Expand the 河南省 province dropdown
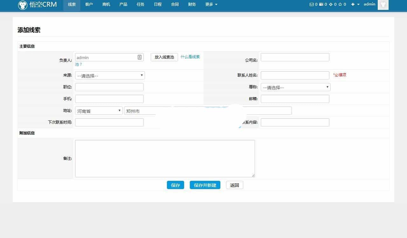This screenshot has height=238, width=407. (x=99, y=111)
